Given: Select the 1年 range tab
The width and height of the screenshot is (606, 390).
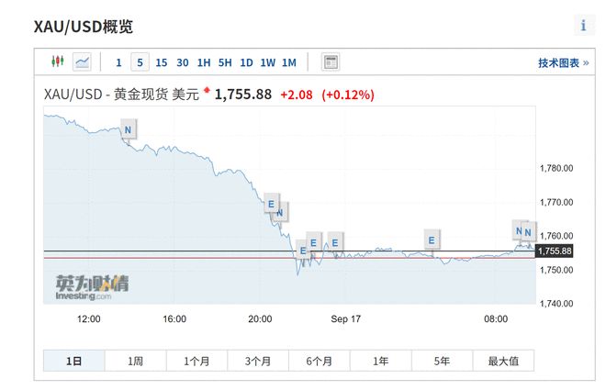Looking at the screenshot, I should 381,362.
